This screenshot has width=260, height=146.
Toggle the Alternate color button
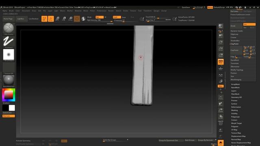9,116
